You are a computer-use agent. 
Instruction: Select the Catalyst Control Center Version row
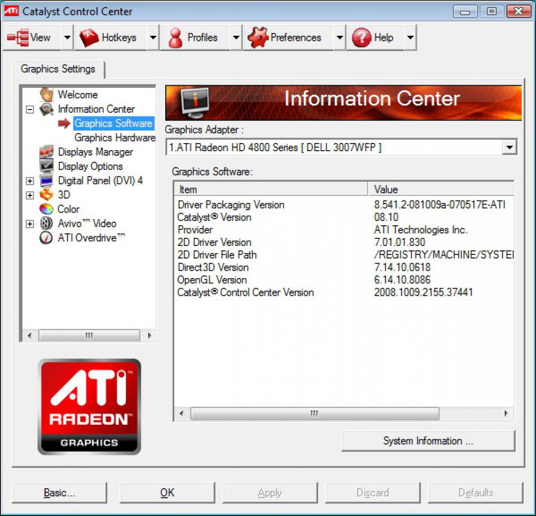(x=344, y=292)
